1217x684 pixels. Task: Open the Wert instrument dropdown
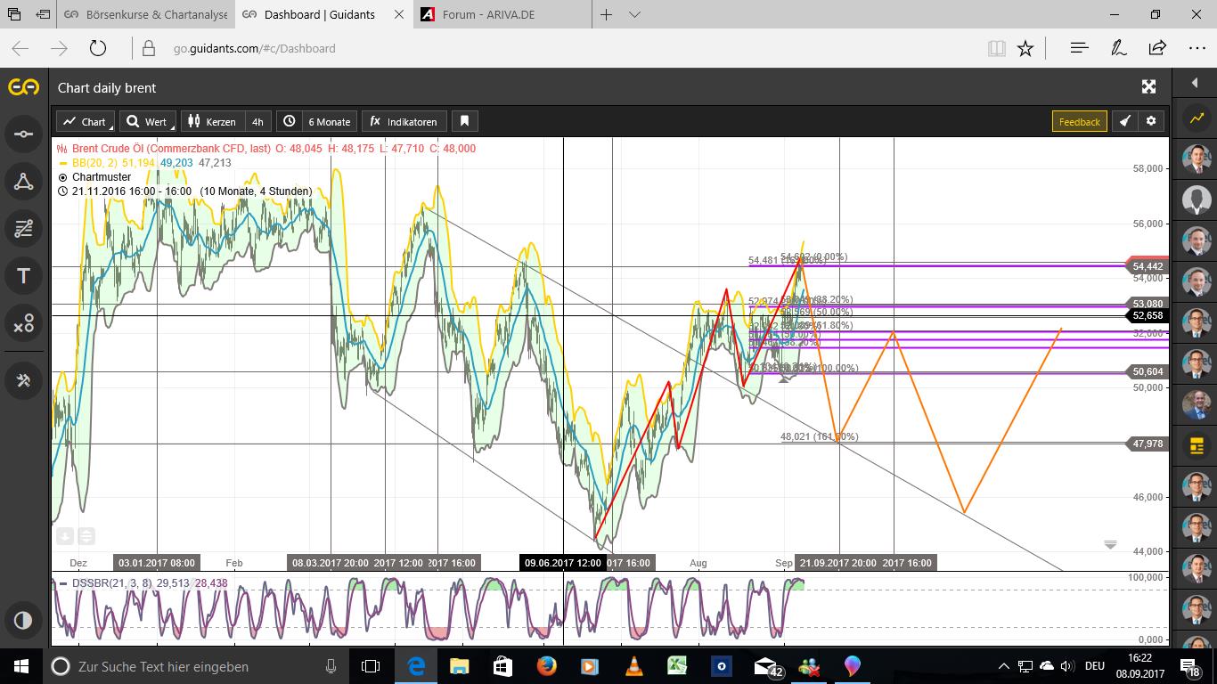tap(148, 121)
